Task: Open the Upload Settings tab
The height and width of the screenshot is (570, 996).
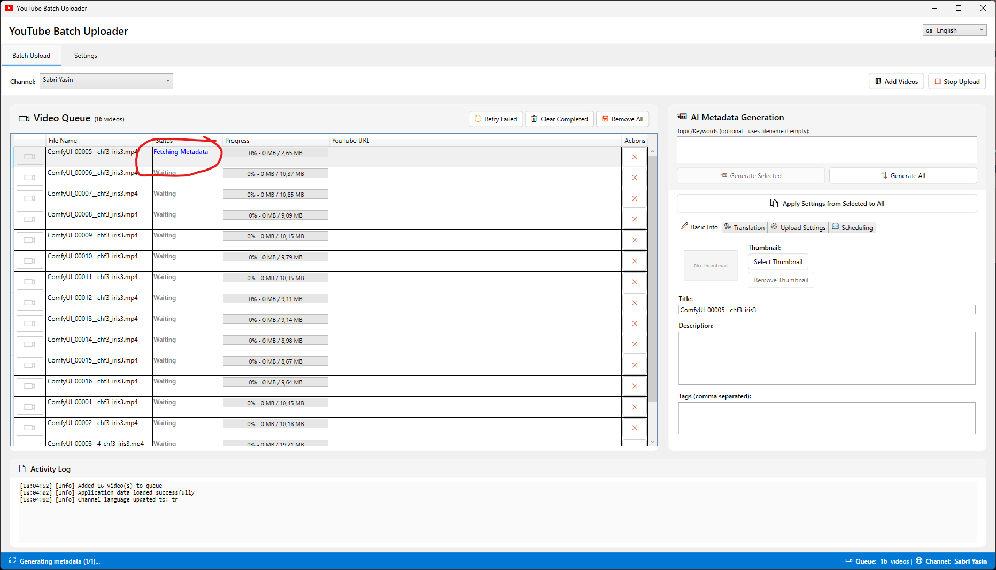Action: click(798, 228)
